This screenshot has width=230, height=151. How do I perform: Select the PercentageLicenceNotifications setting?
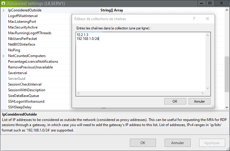(x=33, y=62)
